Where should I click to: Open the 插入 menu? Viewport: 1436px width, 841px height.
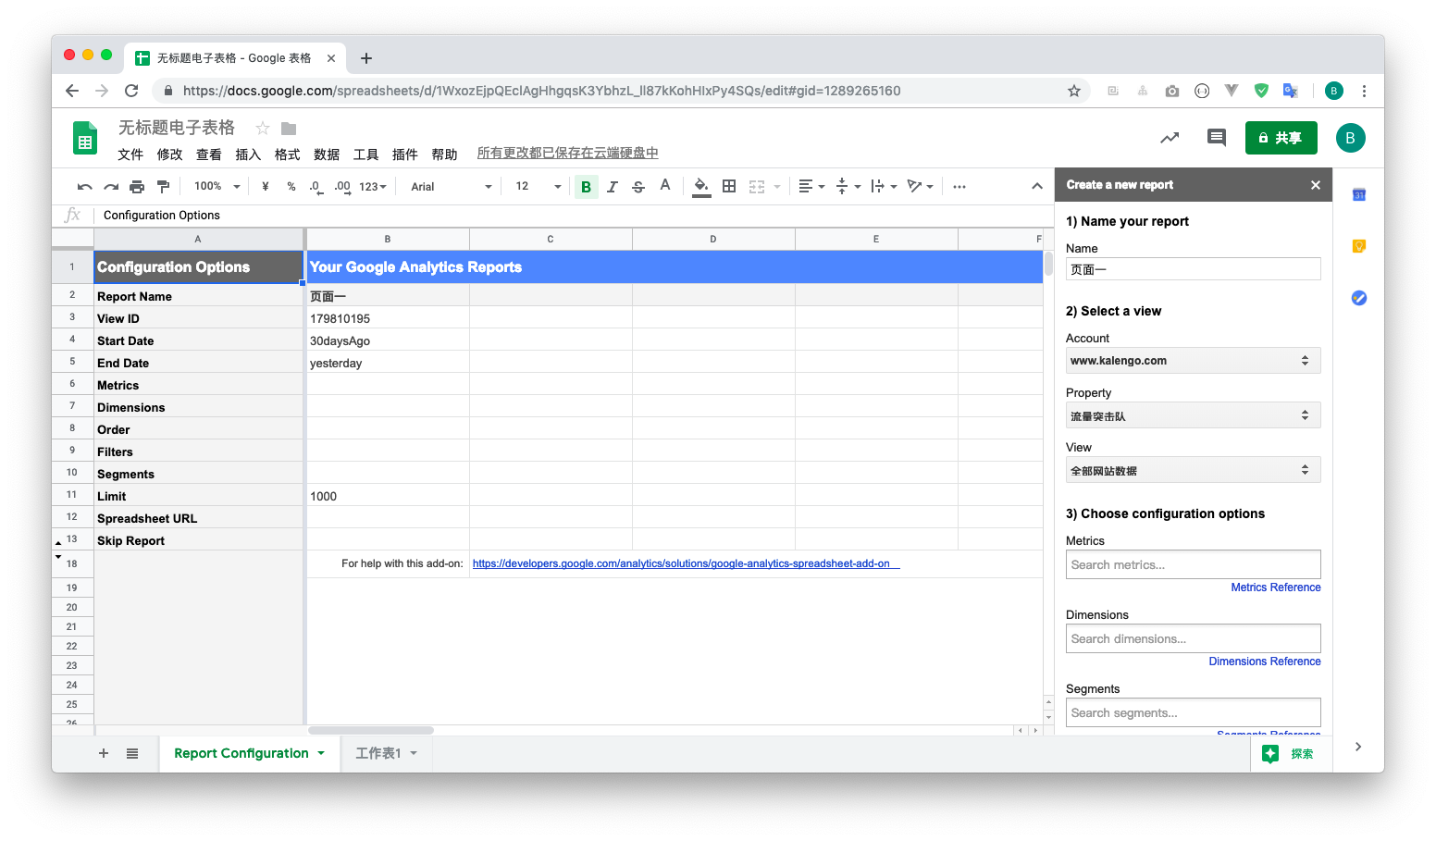pos(248,155)
